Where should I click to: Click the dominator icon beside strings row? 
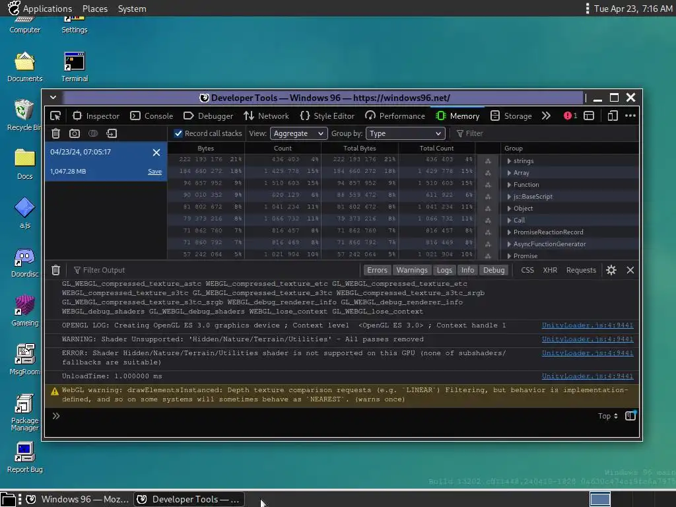coord(488,161)
